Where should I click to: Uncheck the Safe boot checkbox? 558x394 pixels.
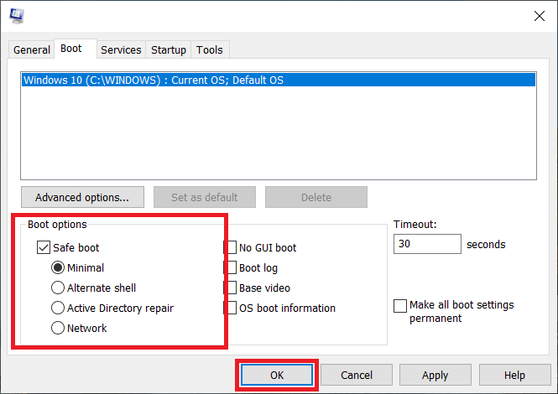[x=44, y=248]
